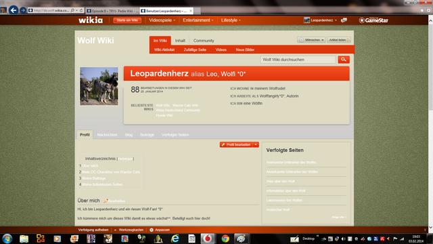Click the wolf pack profile avatar
The image size is (433, 244).
(x=99, y=86)
